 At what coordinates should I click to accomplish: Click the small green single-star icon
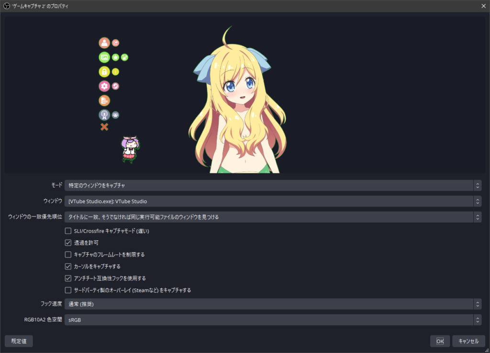(115, 57)
